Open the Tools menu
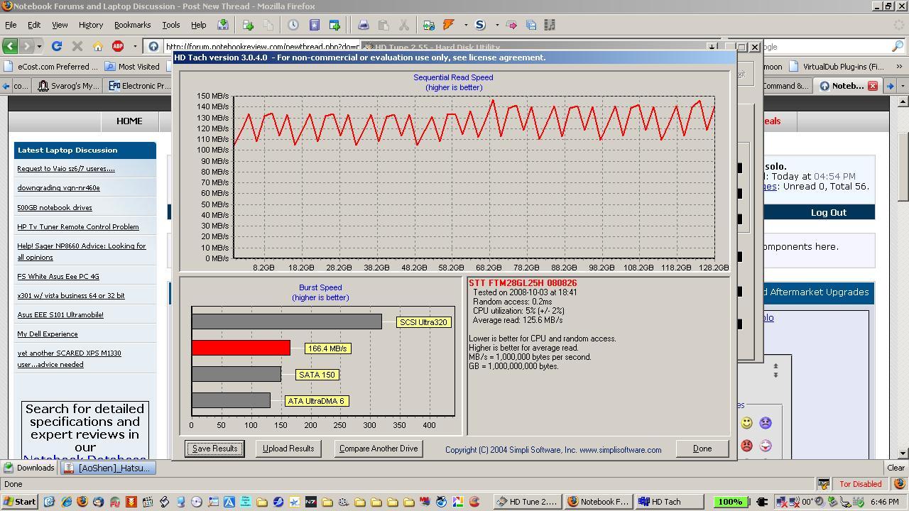The width and height of the screenshot is (909, 511). [x=171, y=25]
